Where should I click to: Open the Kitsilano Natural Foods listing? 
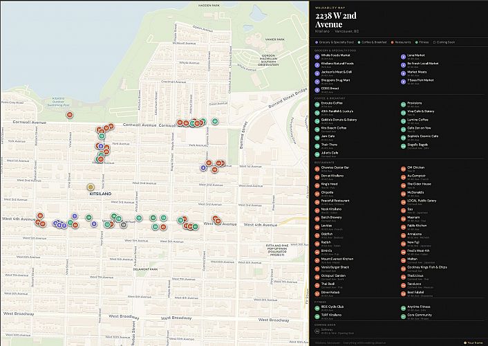[339, 64]
